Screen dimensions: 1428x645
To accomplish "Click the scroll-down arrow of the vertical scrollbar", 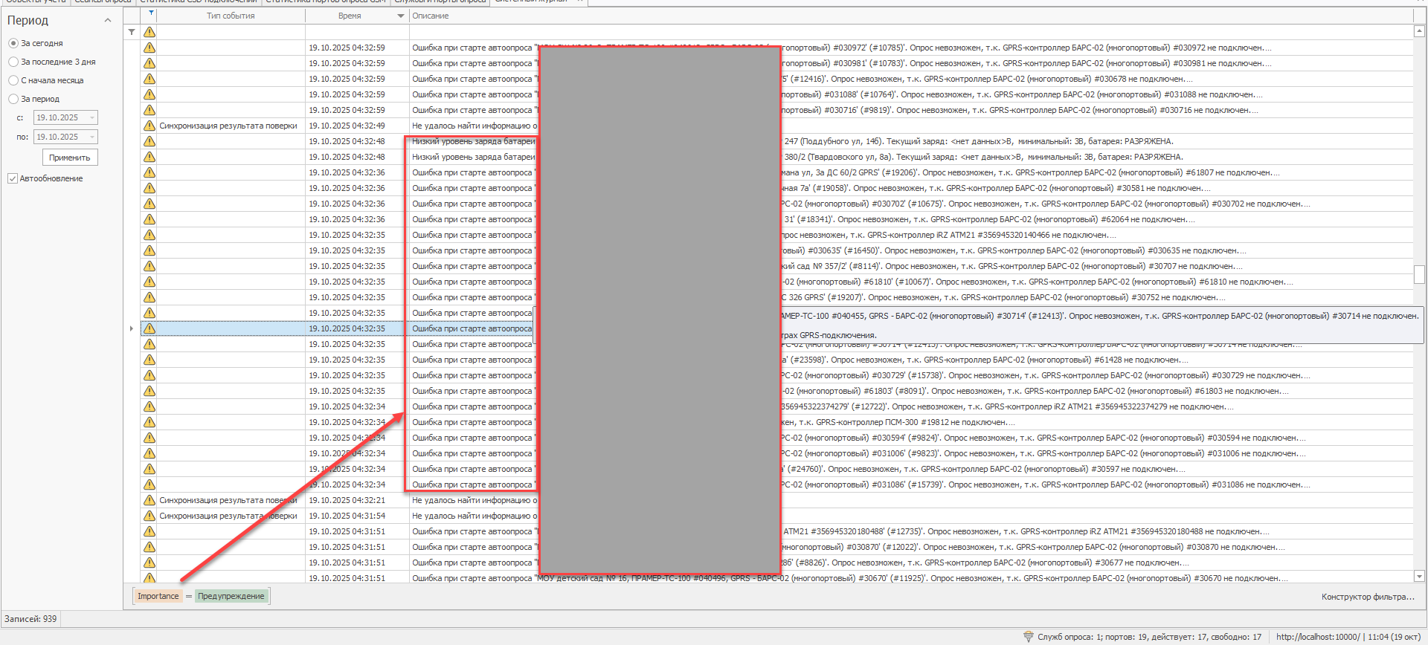I will pyautogui.click(x=1419, y=576).
